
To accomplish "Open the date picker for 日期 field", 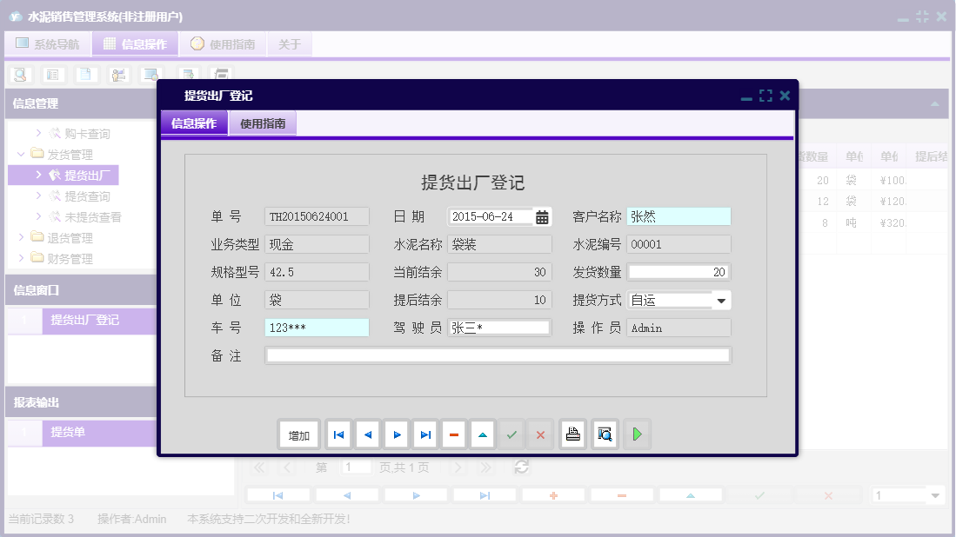I will 543,215.
